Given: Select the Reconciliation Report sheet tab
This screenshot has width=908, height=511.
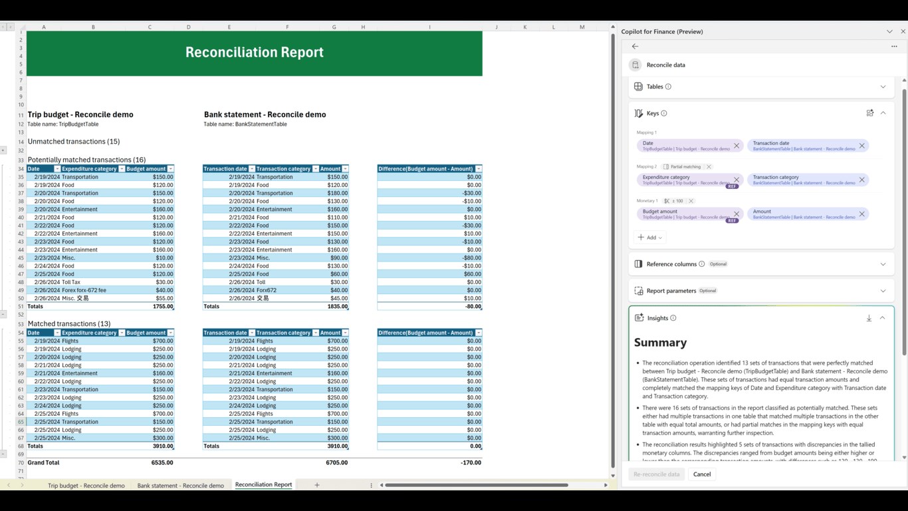Looking at the screenshot, I should click(264, 485).
